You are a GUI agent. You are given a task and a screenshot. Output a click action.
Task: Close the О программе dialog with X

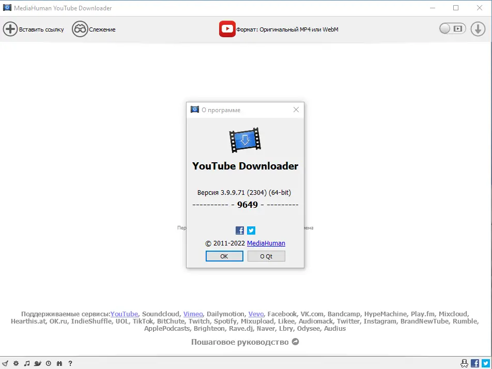point(296,110)
